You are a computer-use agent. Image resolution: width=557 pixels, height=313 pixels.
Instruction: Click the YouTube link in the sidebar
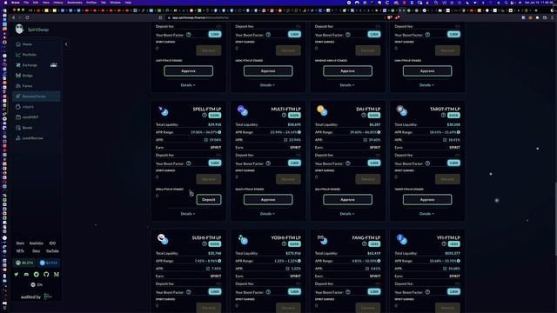(52, 251)
